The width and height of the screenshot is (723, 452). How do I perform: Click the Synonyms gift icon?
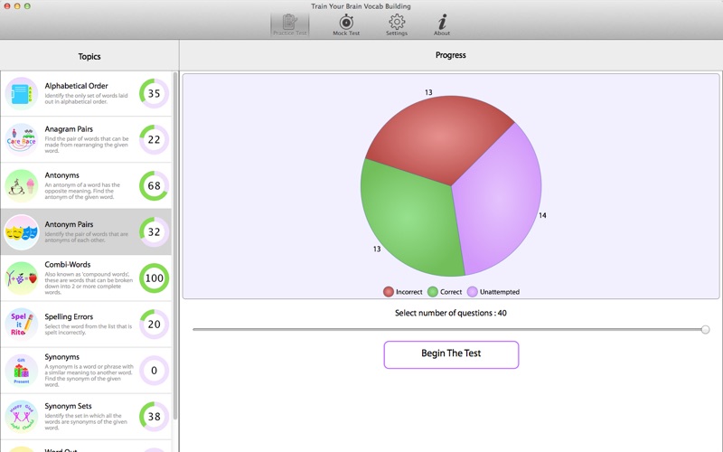click(x=21, y=371)
